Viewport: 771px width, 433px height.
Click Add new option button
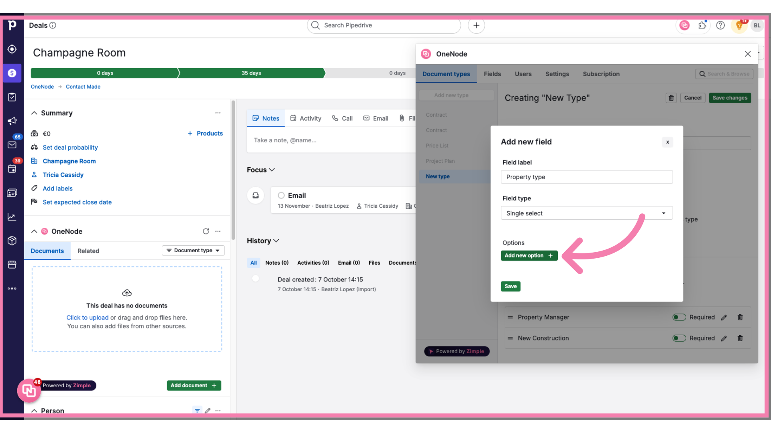pos(528,255)
